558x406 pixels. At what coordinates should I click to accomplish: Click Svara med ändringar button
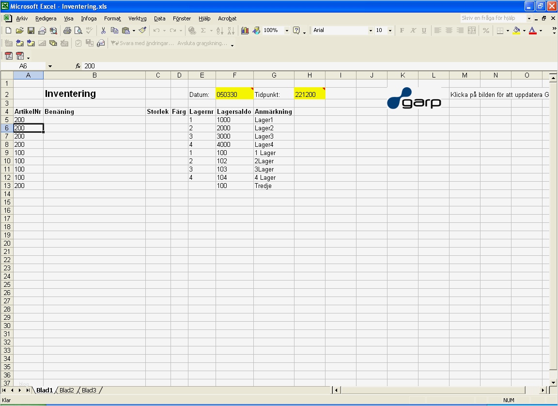click(x=142, y=44)
